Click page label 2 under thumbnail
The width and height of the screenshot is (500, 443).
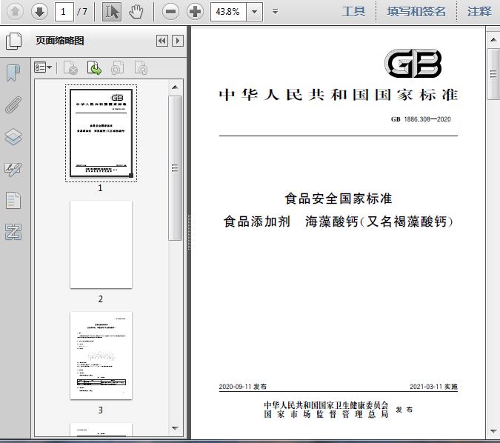[x=101, y=299]
